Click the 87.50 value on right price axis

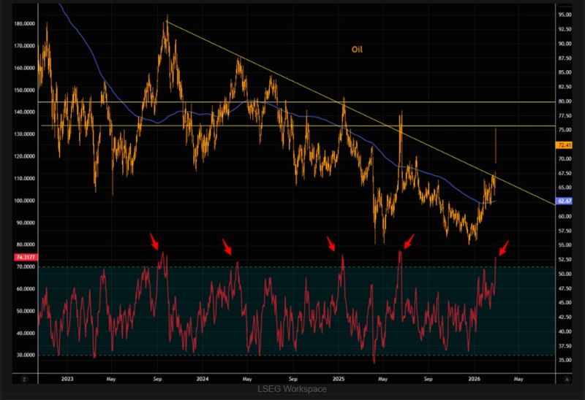click(x=565, y=58)
